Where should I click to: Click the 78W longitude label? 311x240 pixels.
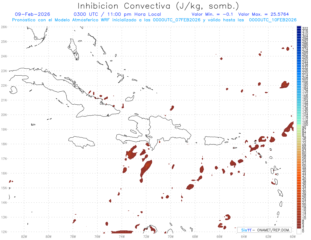click(x=73, y=236)
